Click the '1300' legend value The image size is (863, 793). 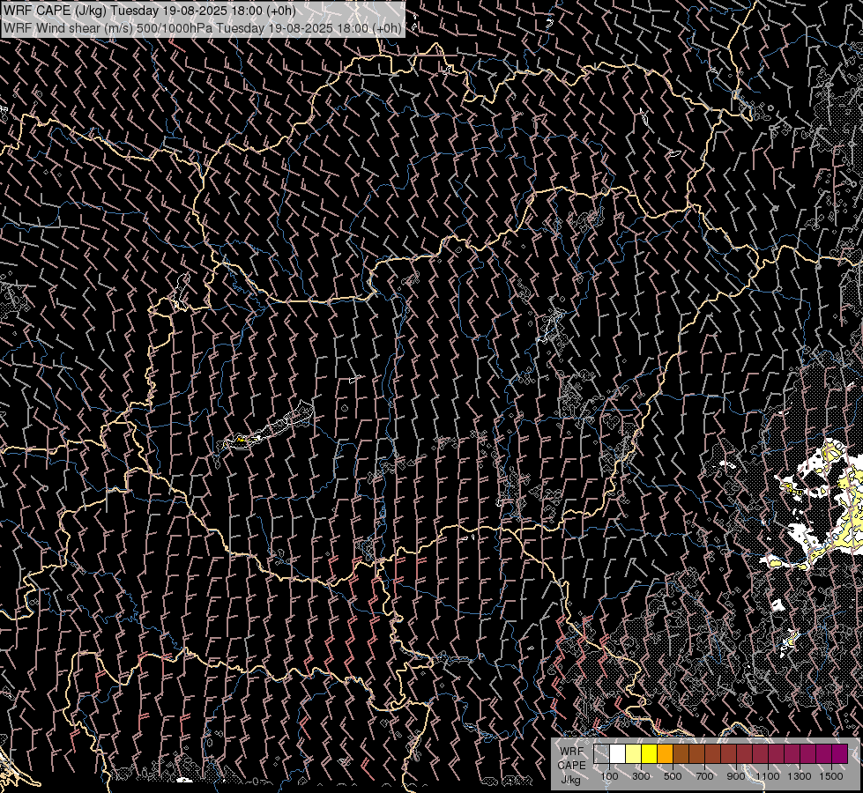point(800,776)
